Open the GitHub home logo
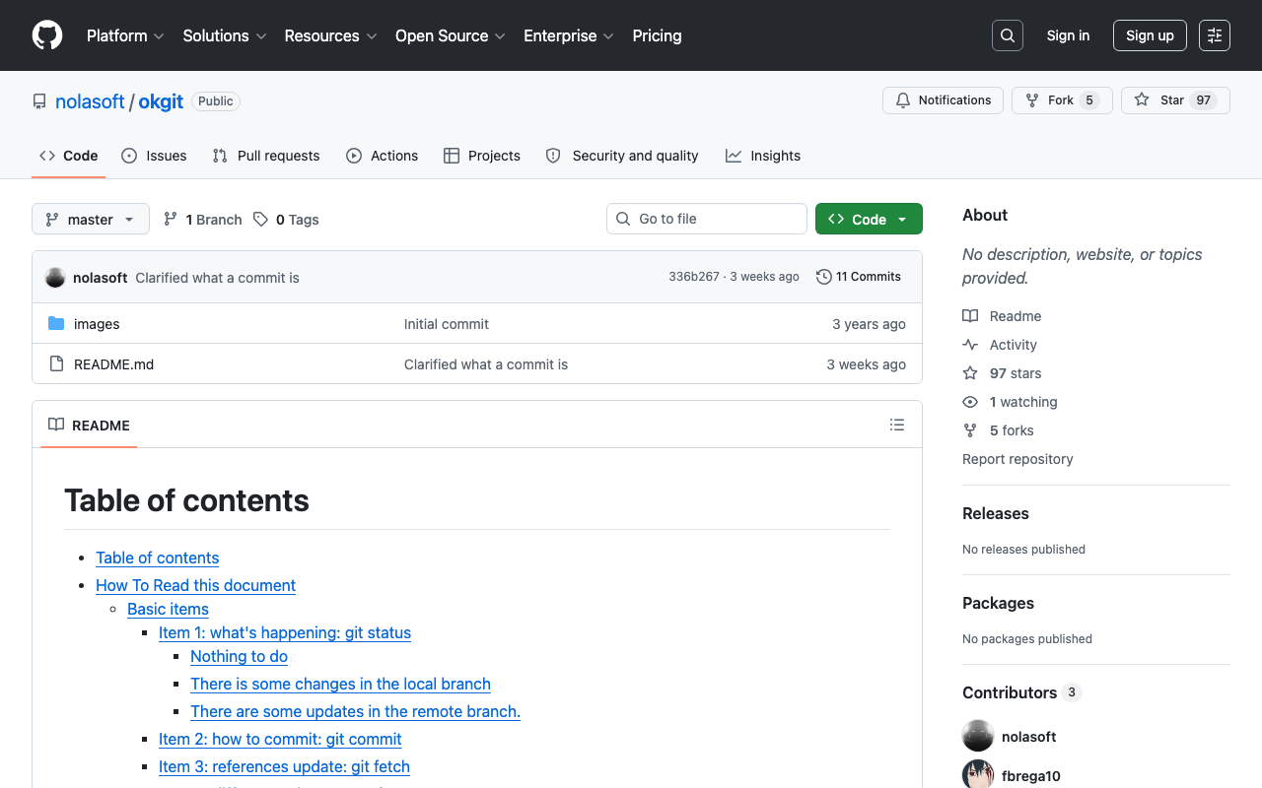The image size is (1262, 788). click(x=47, y=35)
